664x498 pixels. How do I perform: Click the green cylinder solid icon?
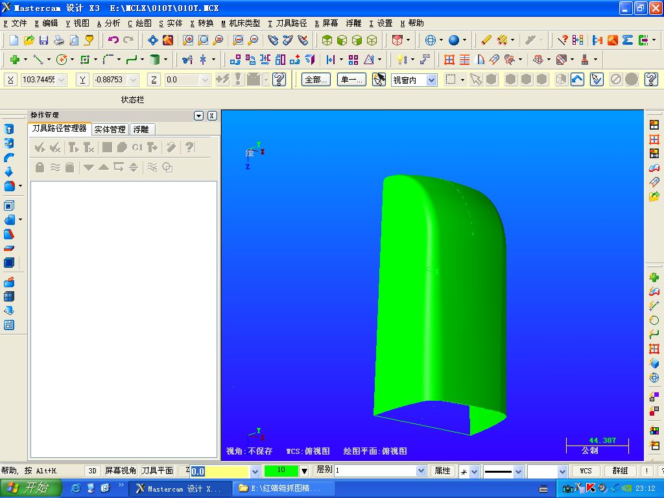(x=154, y=60)
